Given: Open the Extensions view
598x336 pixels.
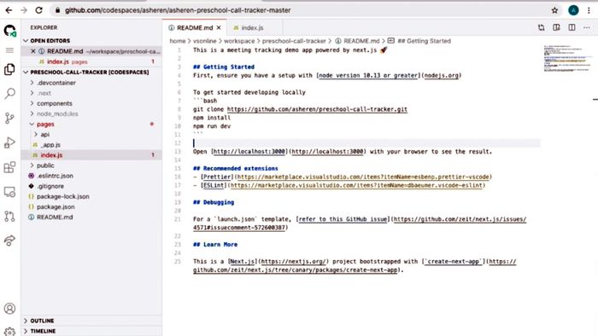Looking at the screenshot, I should [9, 167].
